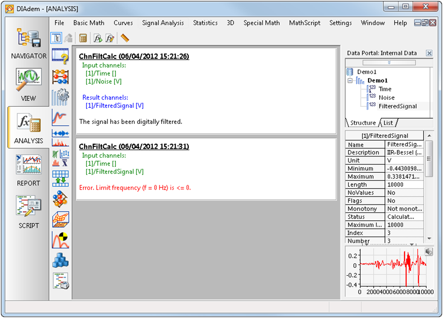443x318 pixels.
Task: Toggle the preview graph speaker button
Action: (428, 252)
